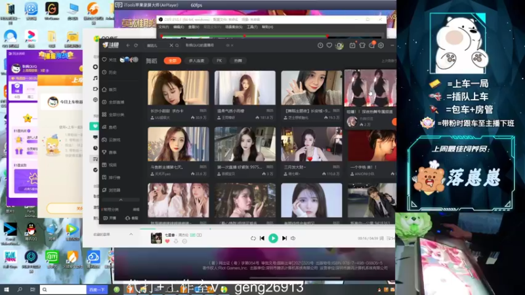Open 文件(F) menu in OBS window
This screenshot has width=525, height=295.
coord(163,27)
